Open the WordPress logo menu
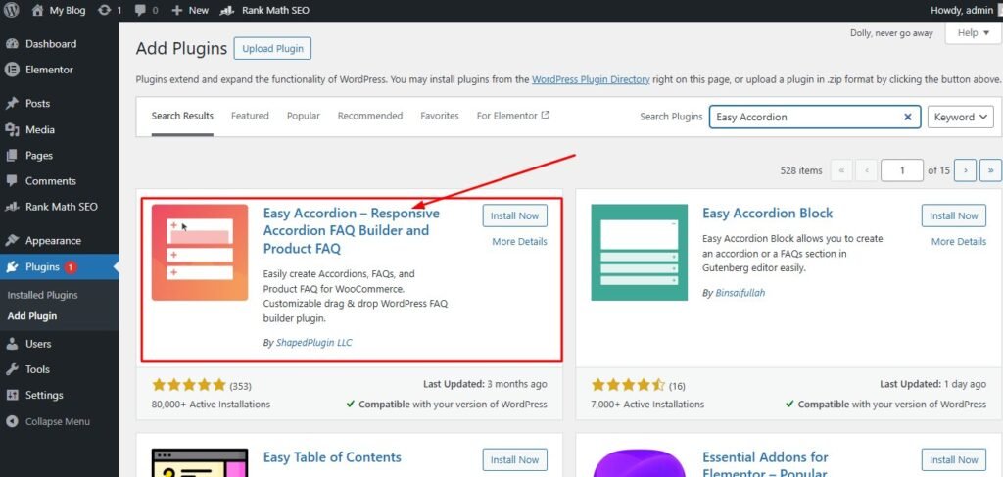Screen dimensions: 1003x477 (12, 10)
